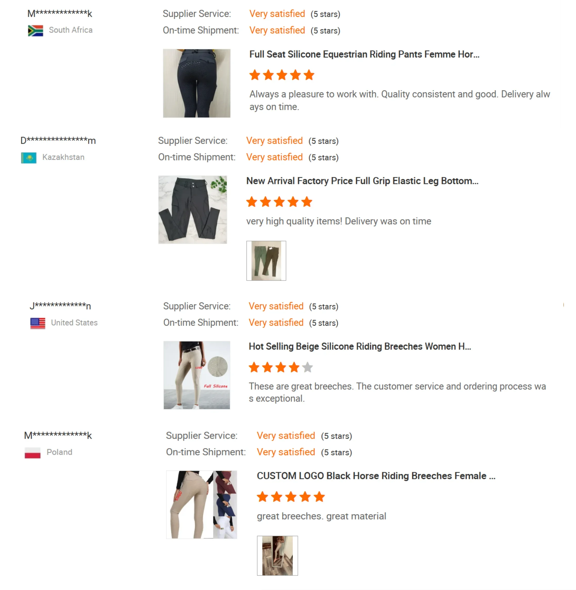
Task: View beige Full Silicone breeches product image
Action: (197, 375)
